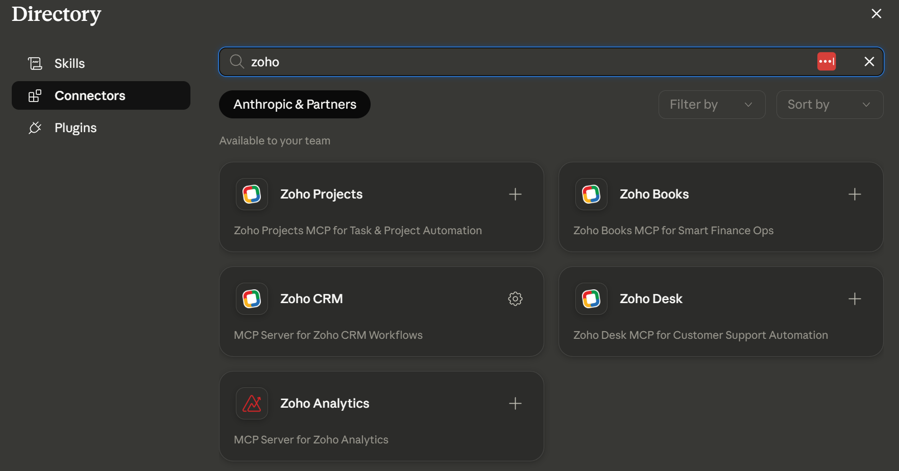This screenshot has width=899, height=471.
Task: Click 'Zoho Books MCP for Smart Finance Ops'
Action: 673,231
